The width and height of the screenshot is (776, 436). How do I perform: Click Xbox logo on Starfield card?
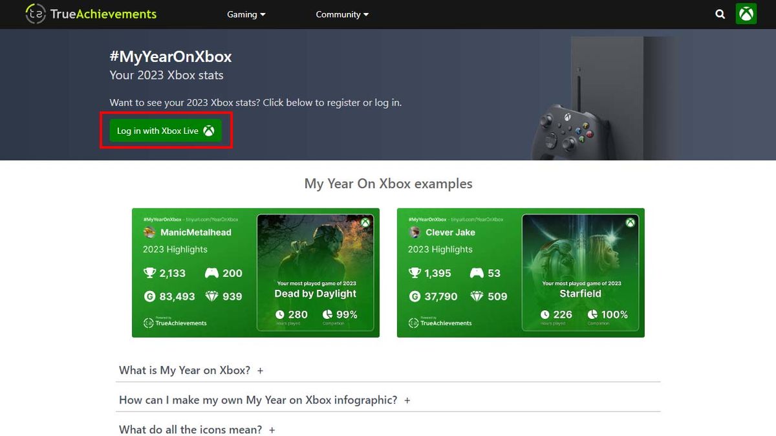(x=630, y=223)
